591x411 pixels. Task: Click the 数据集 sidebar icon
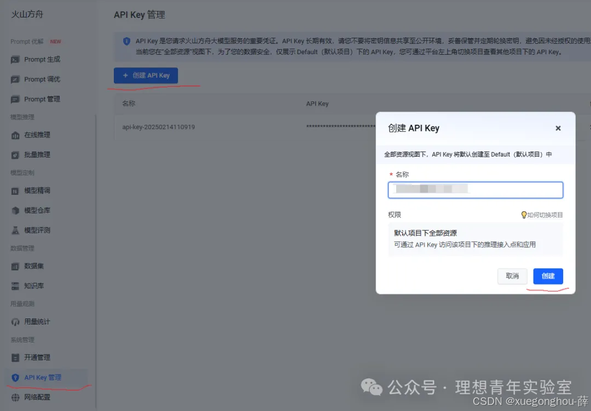tap(15, 266)
